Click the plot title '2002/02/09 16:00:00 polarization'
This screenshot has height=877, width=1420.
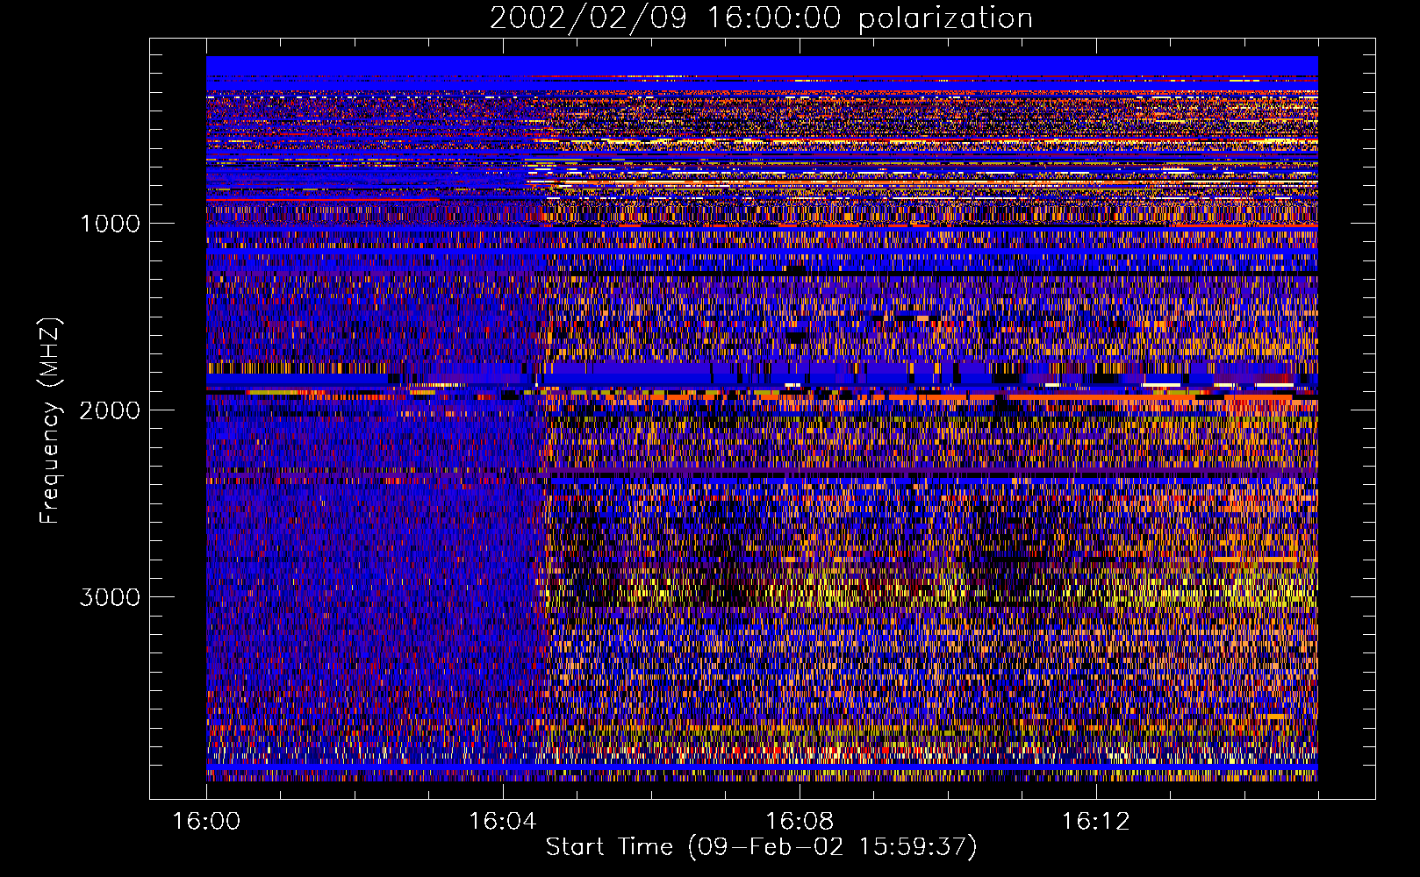coord(761,18)
